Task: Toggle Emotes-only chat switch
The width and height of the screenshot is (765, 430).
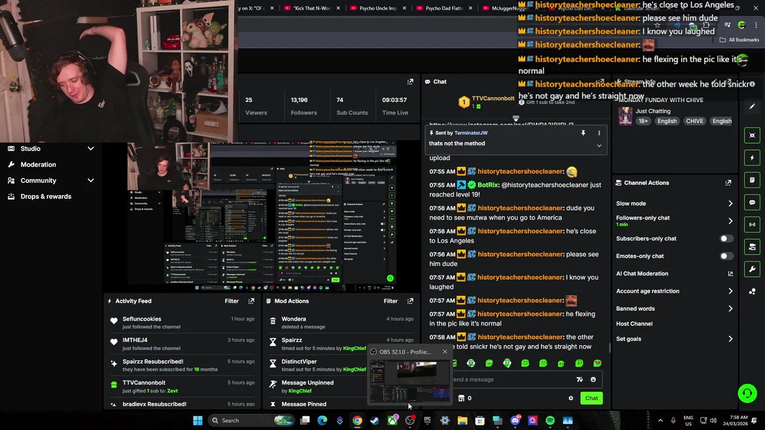Action: [726, 256]
